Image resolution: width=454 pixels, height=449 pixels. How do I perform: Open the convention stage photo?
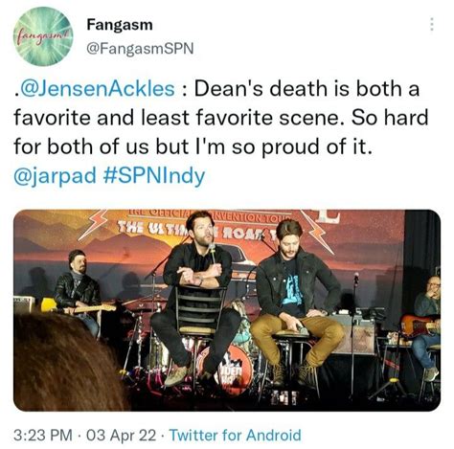point(227,310)
